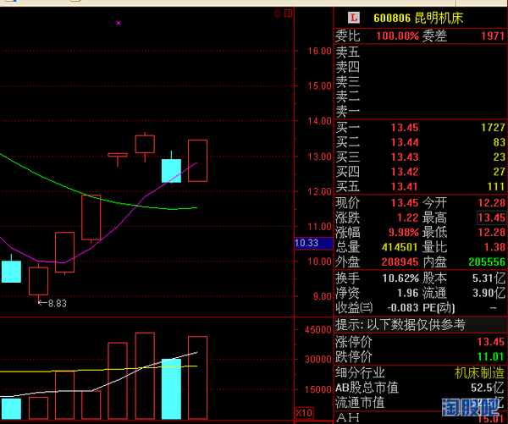508x424 pixels.
Task: Select the latest red hollow candlestick
Action: (x=197, y=161)
